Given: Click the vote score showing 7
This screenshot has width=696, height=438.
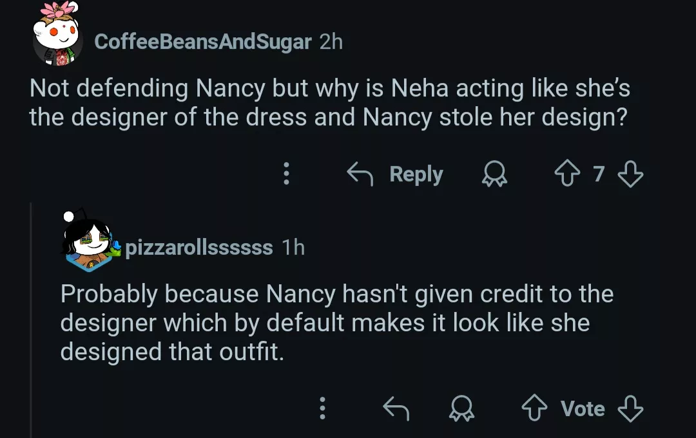Looking at the screenshot, I should [599, 173].
